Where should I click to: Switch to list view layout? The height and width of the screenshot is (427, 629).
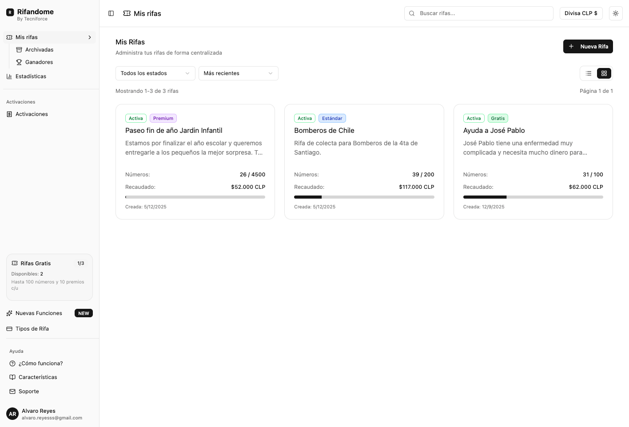tap(589, 73)
